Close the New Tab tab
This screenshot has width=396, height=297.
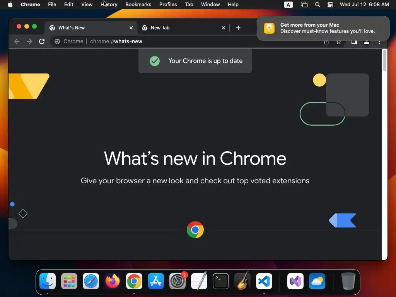pyautogui.click(x=224, y=28)
